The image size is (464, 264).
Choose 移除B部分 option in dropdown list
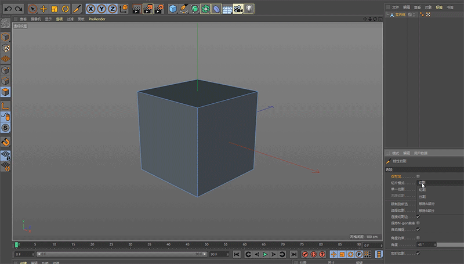pyautogui.click(x=426, y=211)
